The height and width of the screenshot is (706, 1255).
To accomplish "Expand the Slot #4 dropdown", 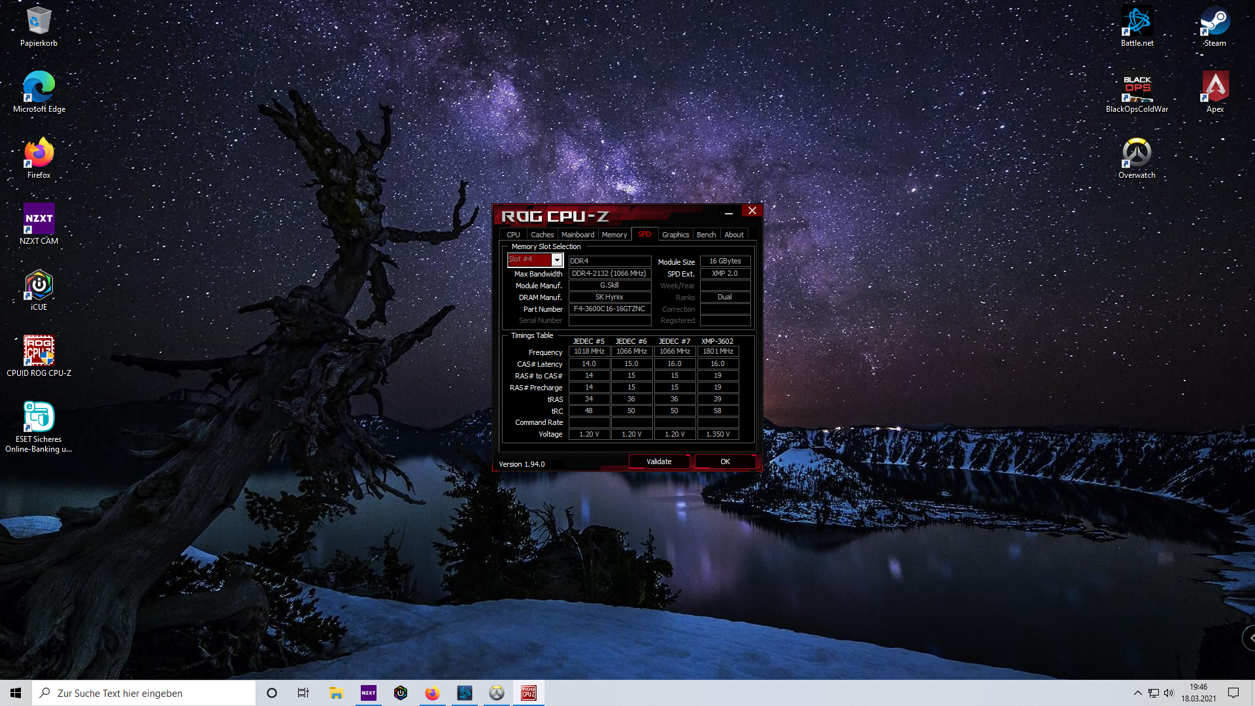I will (x=557, y=260).
